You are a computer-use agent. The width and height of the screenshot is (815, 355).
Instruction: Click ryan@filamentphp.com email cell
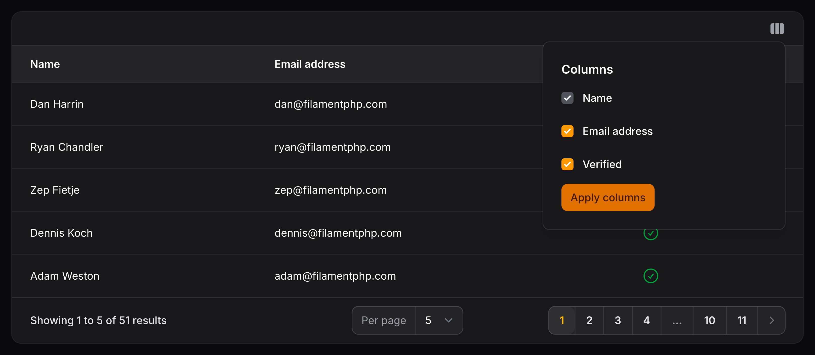(332, 147)
